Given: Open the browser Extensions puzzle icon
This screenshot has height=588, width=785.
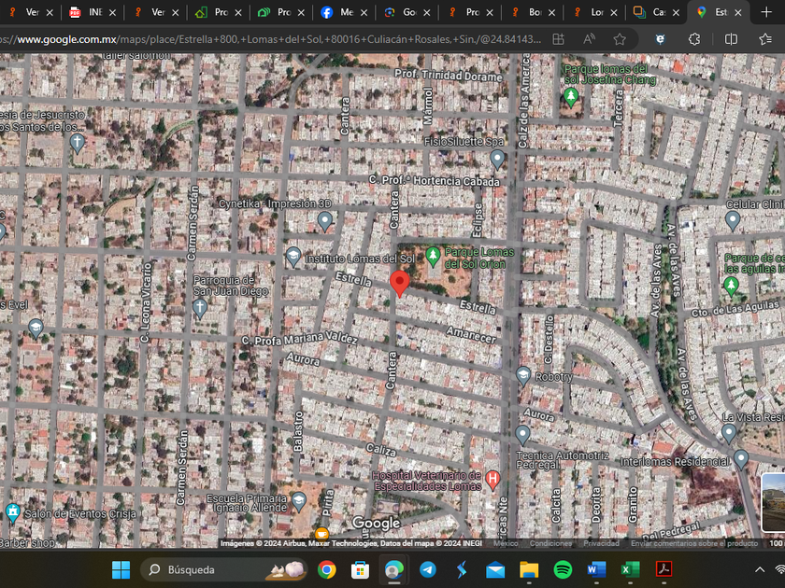Looking at the screenshot, I should point(694,39).
